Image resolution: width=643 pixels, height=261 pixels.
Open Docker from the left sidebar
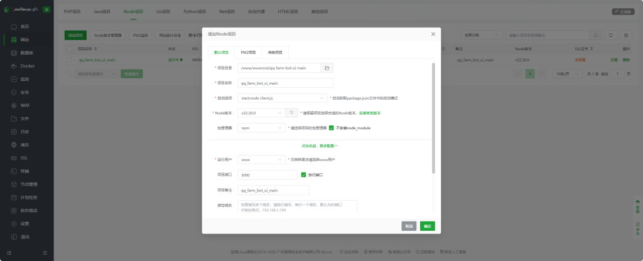point(27,66)
